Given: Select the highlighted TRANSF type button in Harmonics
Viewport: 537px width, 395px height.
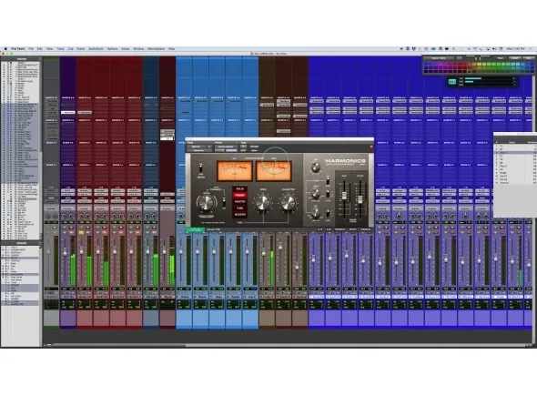Looking at the screenshot, I should click(x=240, y=196).
